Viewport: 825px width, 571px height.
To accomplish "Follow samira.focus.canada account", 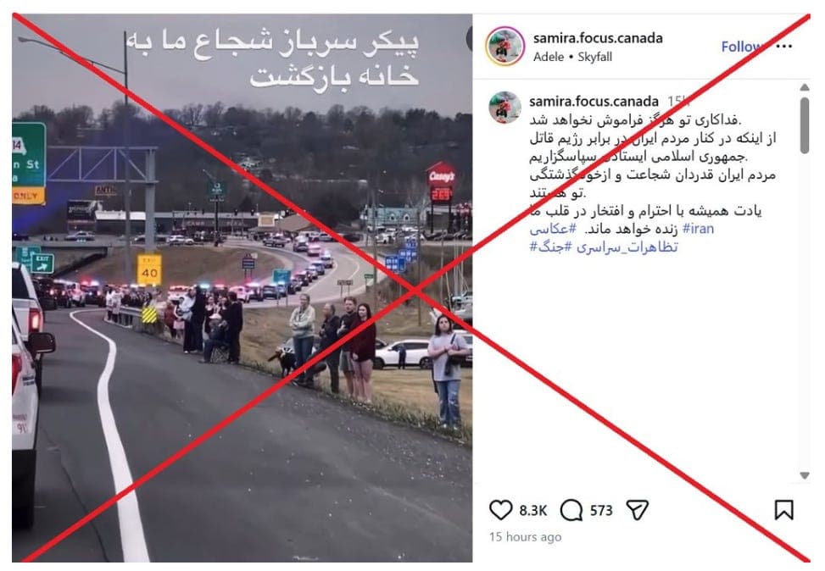I will (742, 47).
